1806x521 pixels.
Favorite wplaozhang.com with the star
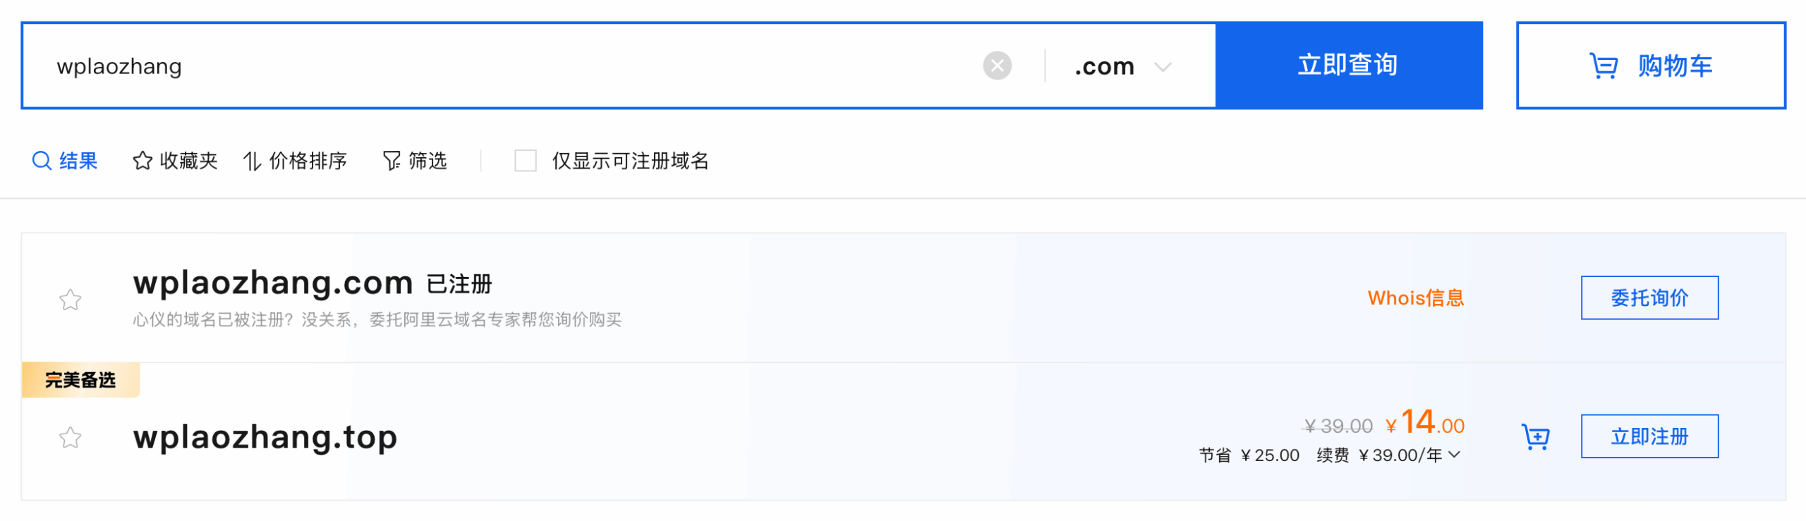[x=71, y=300]
